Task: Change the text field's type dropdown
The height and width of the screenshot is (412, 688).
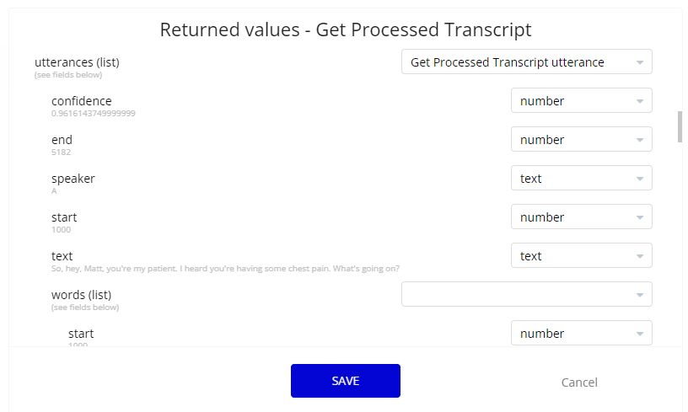Action: 582,255
